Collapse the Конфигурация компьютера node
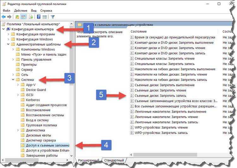This screenshot has width=237, height=168. tap(4, 29)
